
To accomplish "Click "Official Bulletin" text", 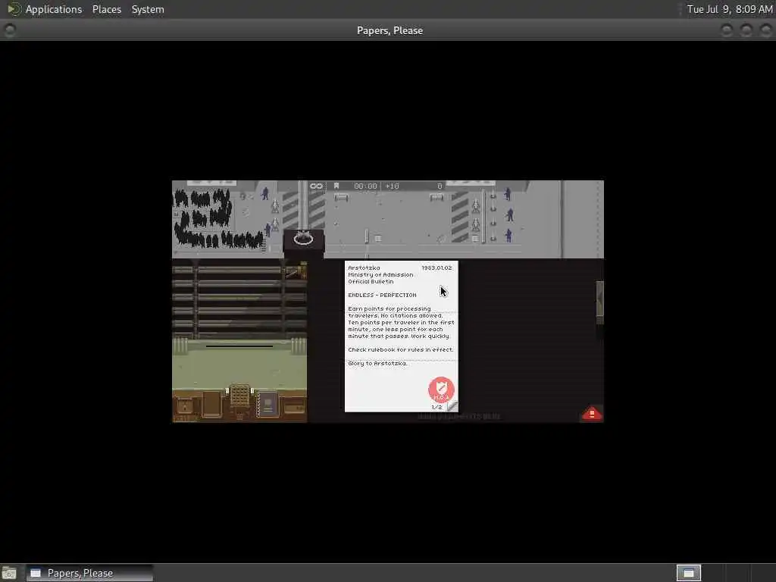I will [x=371, y=282].
